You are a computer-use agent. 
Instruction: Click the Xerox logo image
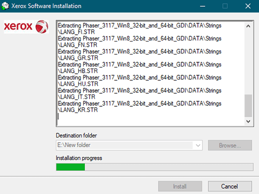pos(26,26)
